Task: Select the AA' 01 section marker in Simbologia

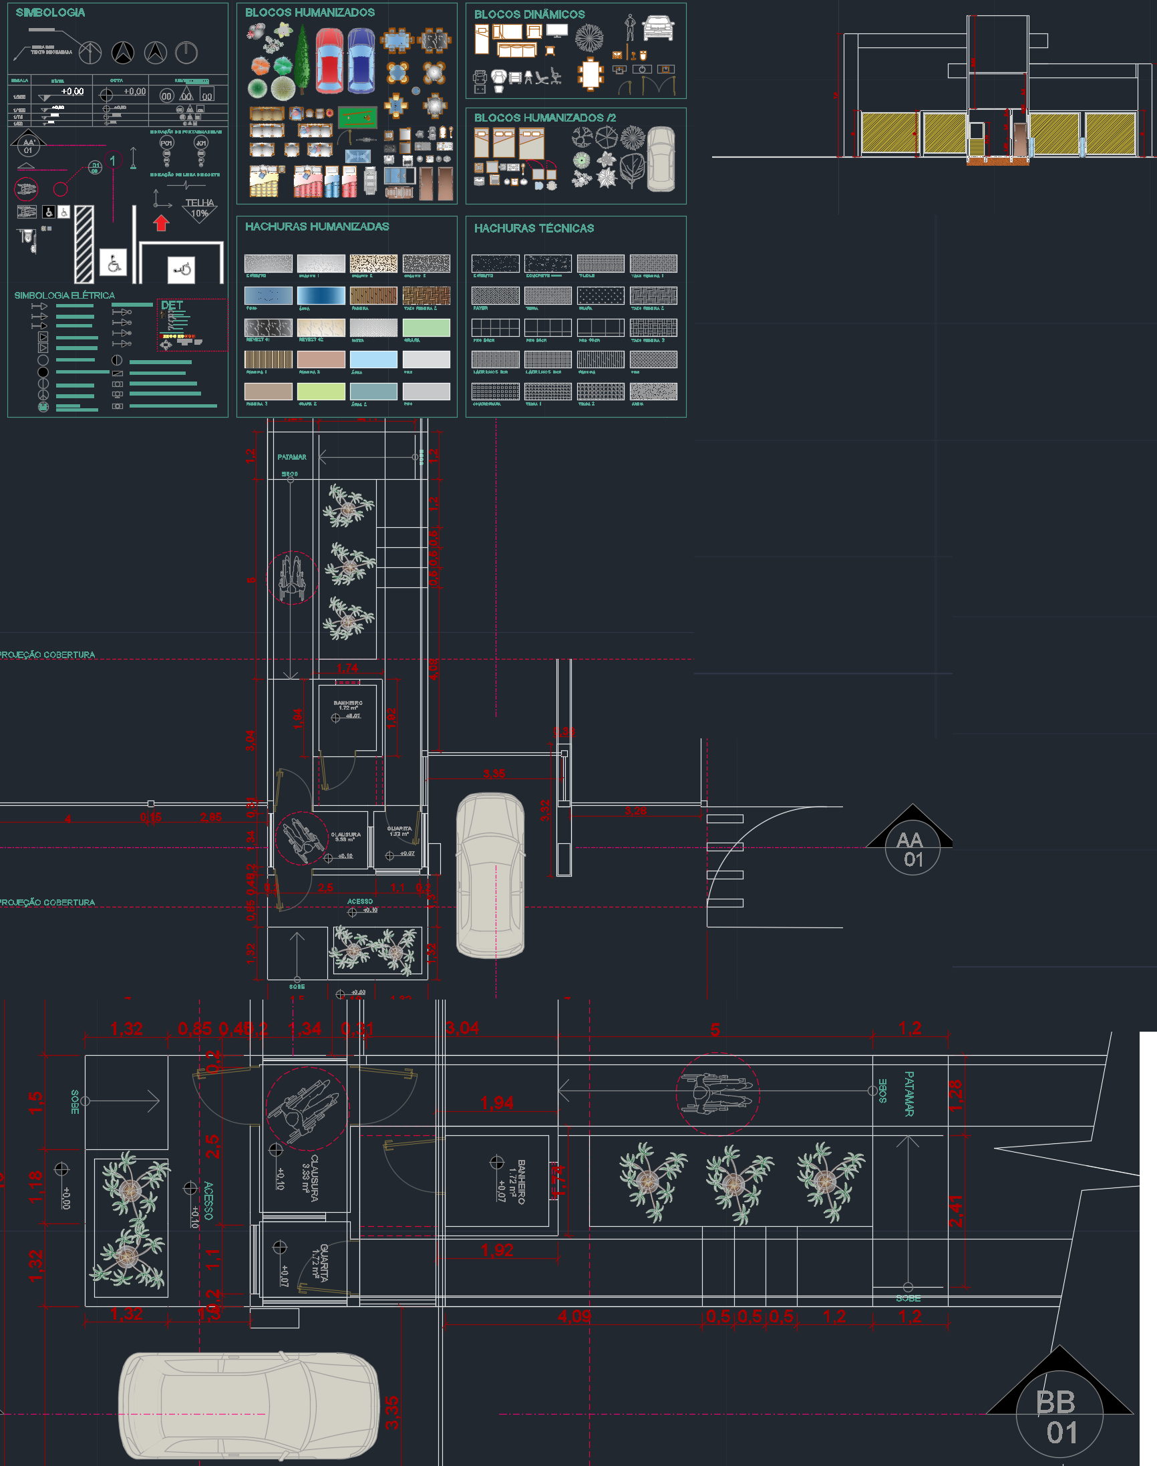Action: click(x=28, y=144)
